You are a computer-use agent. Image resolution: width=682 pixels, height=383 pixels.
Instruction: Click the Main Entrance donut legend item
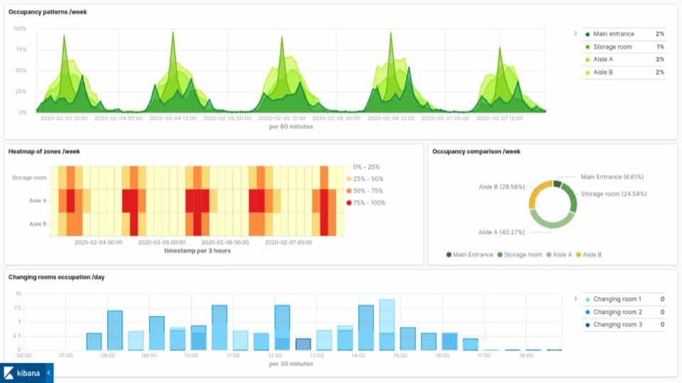click(470, 255)
